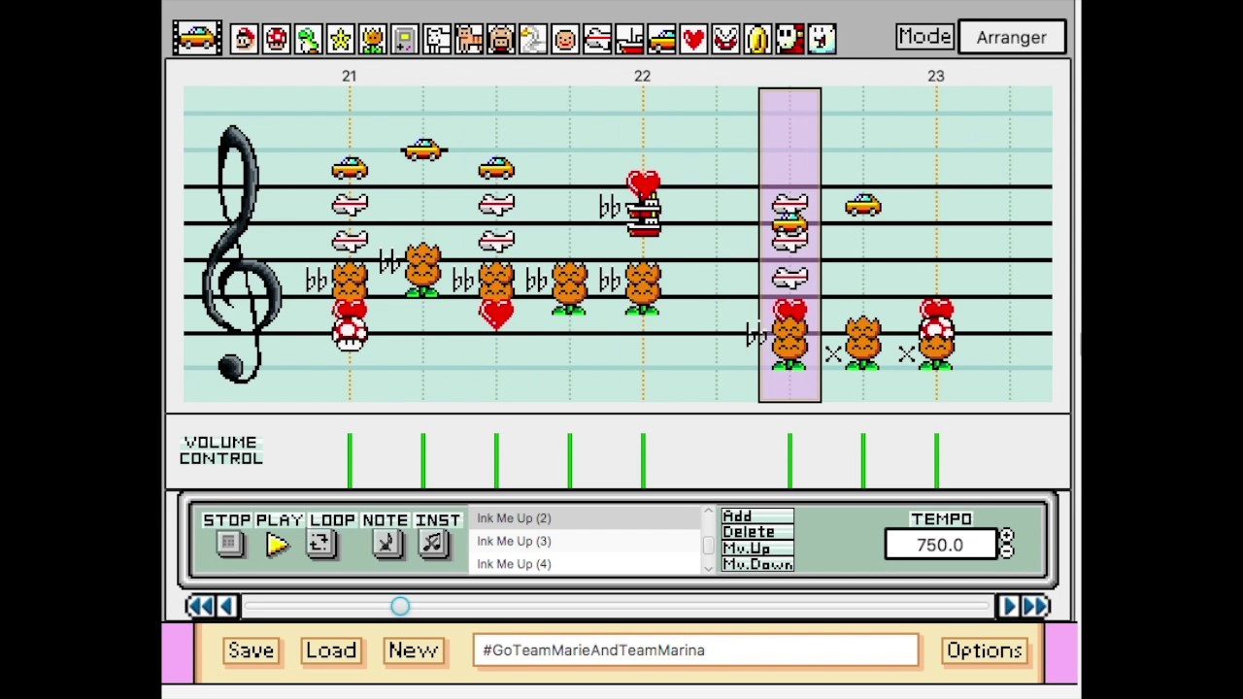This screenshot has width=1243, height=699.
Task: Click the Mv.Down button
Action: 757,564
